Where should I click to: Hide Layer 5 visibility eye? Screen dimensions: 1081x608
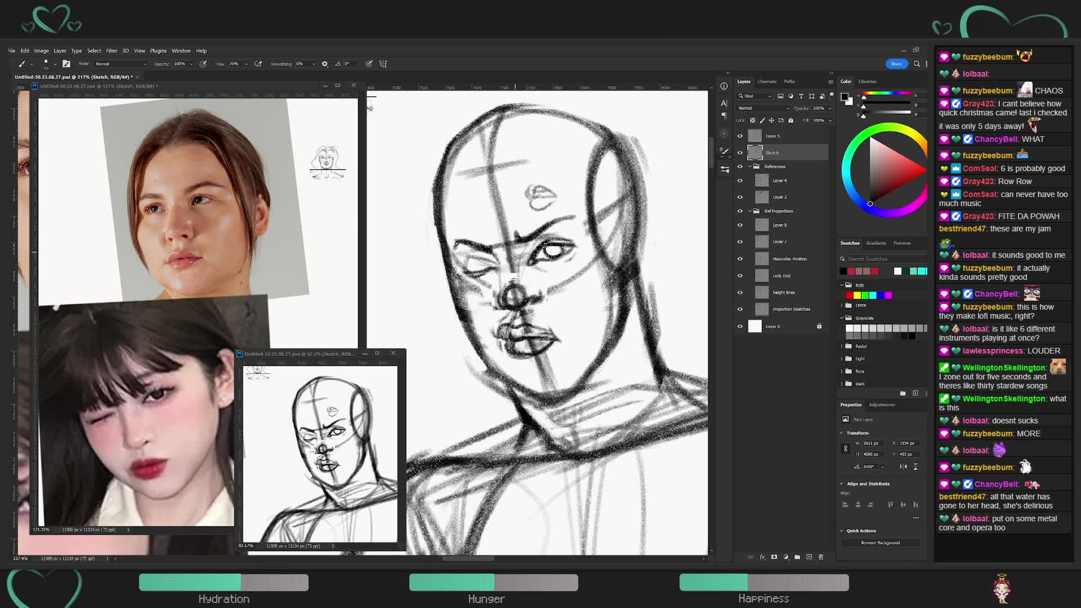point(740,136)
